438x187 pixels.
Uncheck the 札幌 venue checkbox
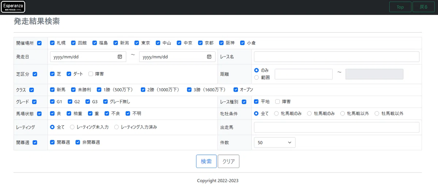point(52,43)
